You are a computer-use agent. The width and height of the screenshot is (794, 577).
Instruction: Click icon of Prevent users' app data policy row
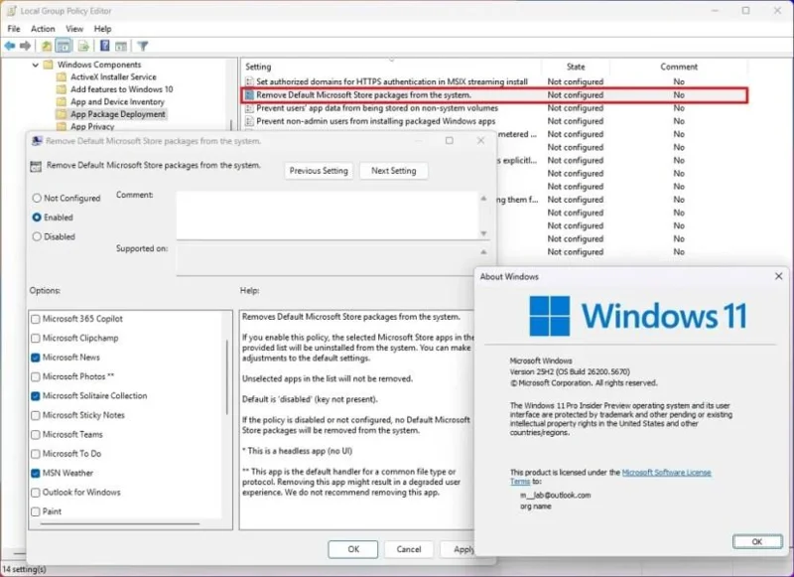(x=249, y=108)
